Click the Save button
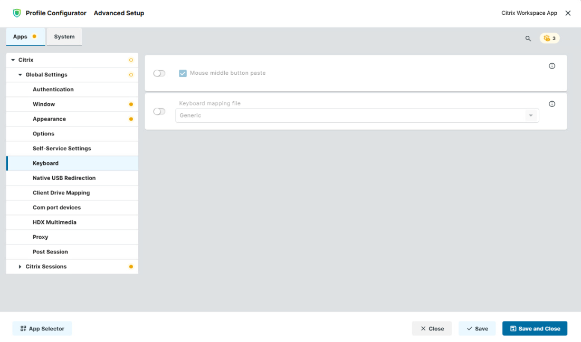Screen dimensions: 581x342 click(477, 329)
